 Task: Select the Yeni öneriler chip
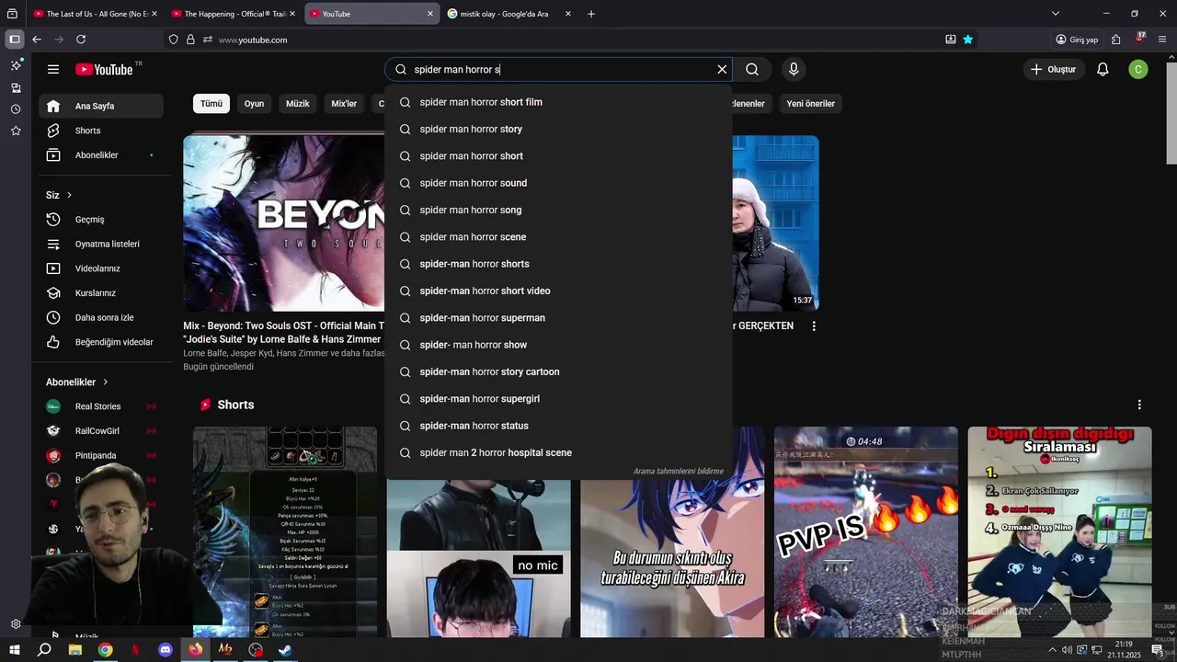click(810, 103)
